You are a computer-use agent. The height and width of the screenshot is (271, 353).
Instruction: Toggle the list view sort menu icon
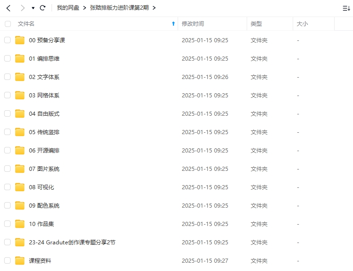346,8
